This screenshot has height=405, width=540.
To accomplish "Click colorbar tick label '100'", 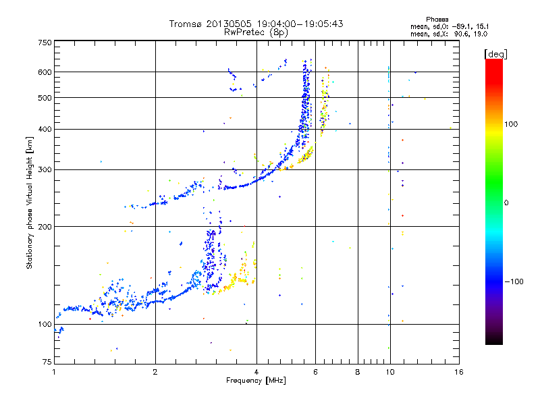I will (x=511, y=124).
